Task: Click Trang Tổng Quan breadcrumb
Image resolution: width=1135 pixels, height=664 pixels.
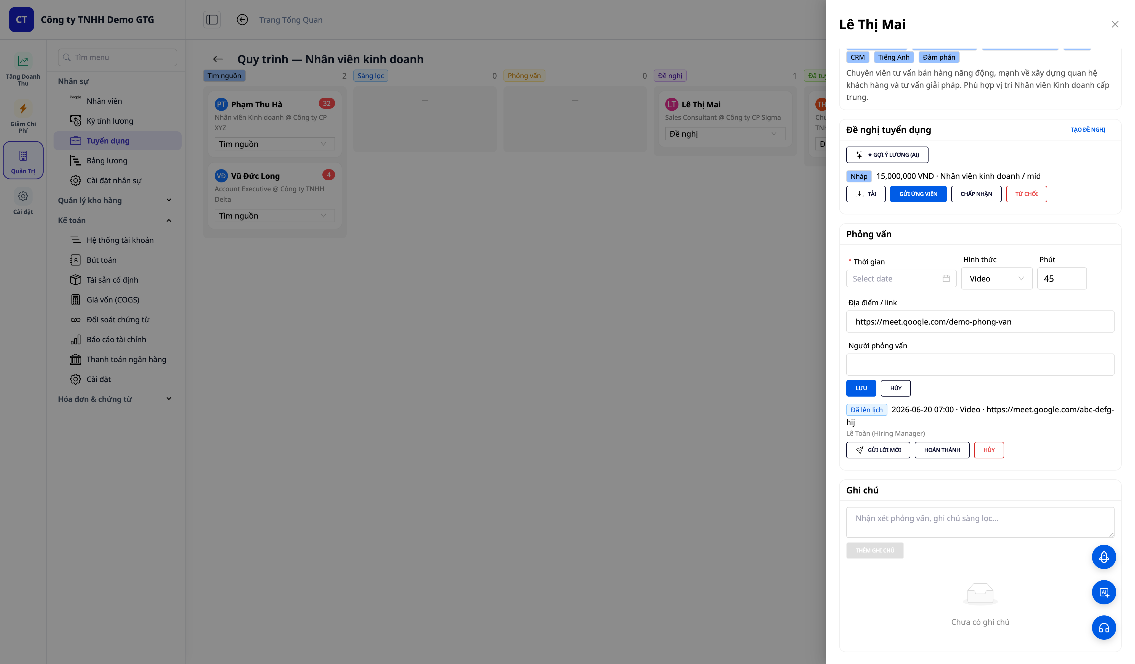Action: 290,20
